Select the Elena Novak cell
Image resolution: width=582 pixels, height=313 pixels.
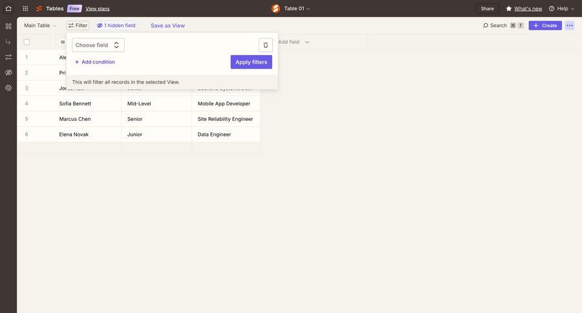point(87,135)
